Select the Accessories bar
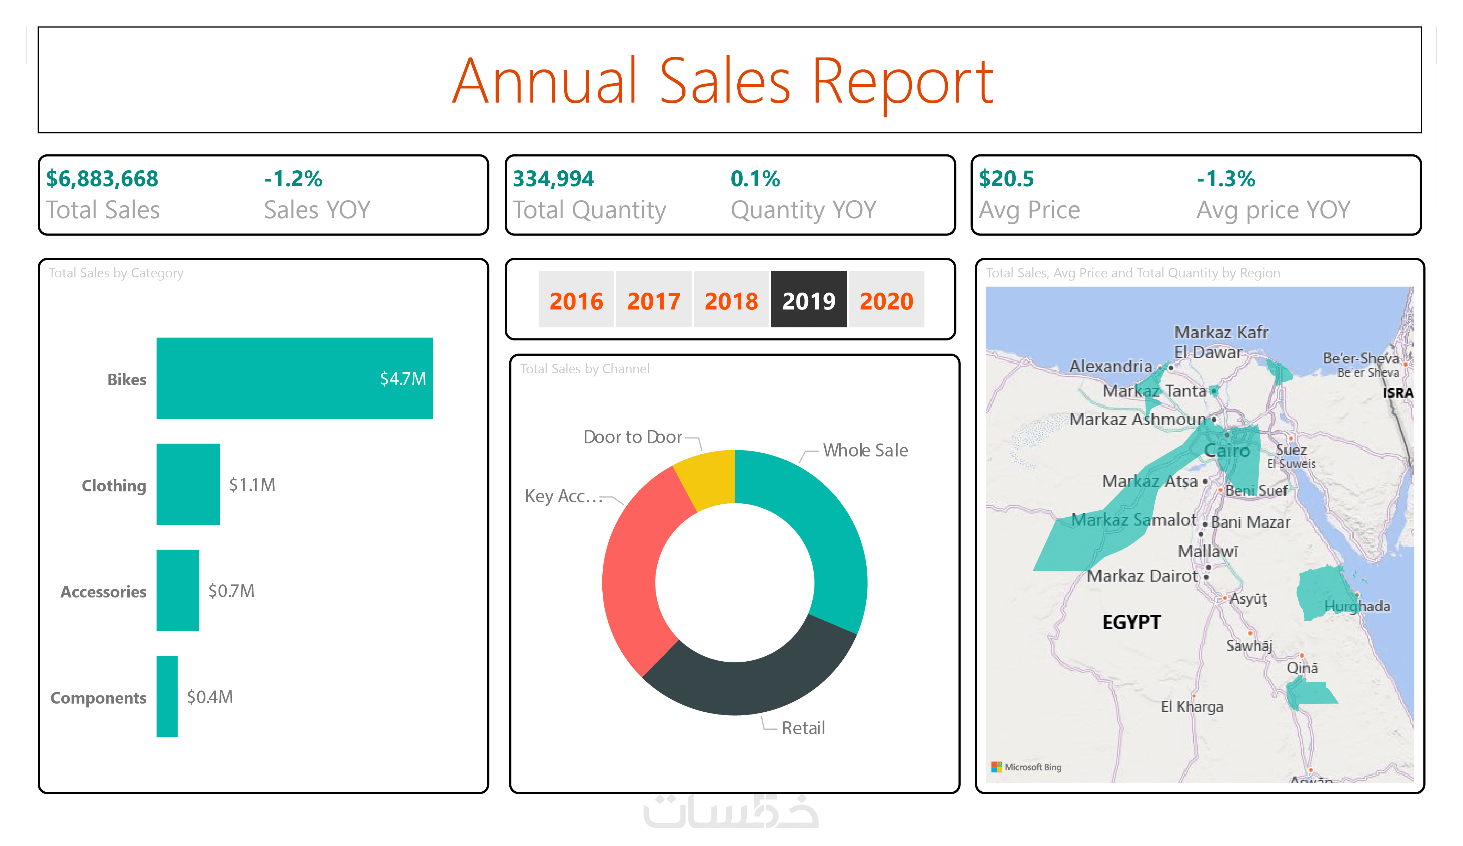 coord(177,590)
